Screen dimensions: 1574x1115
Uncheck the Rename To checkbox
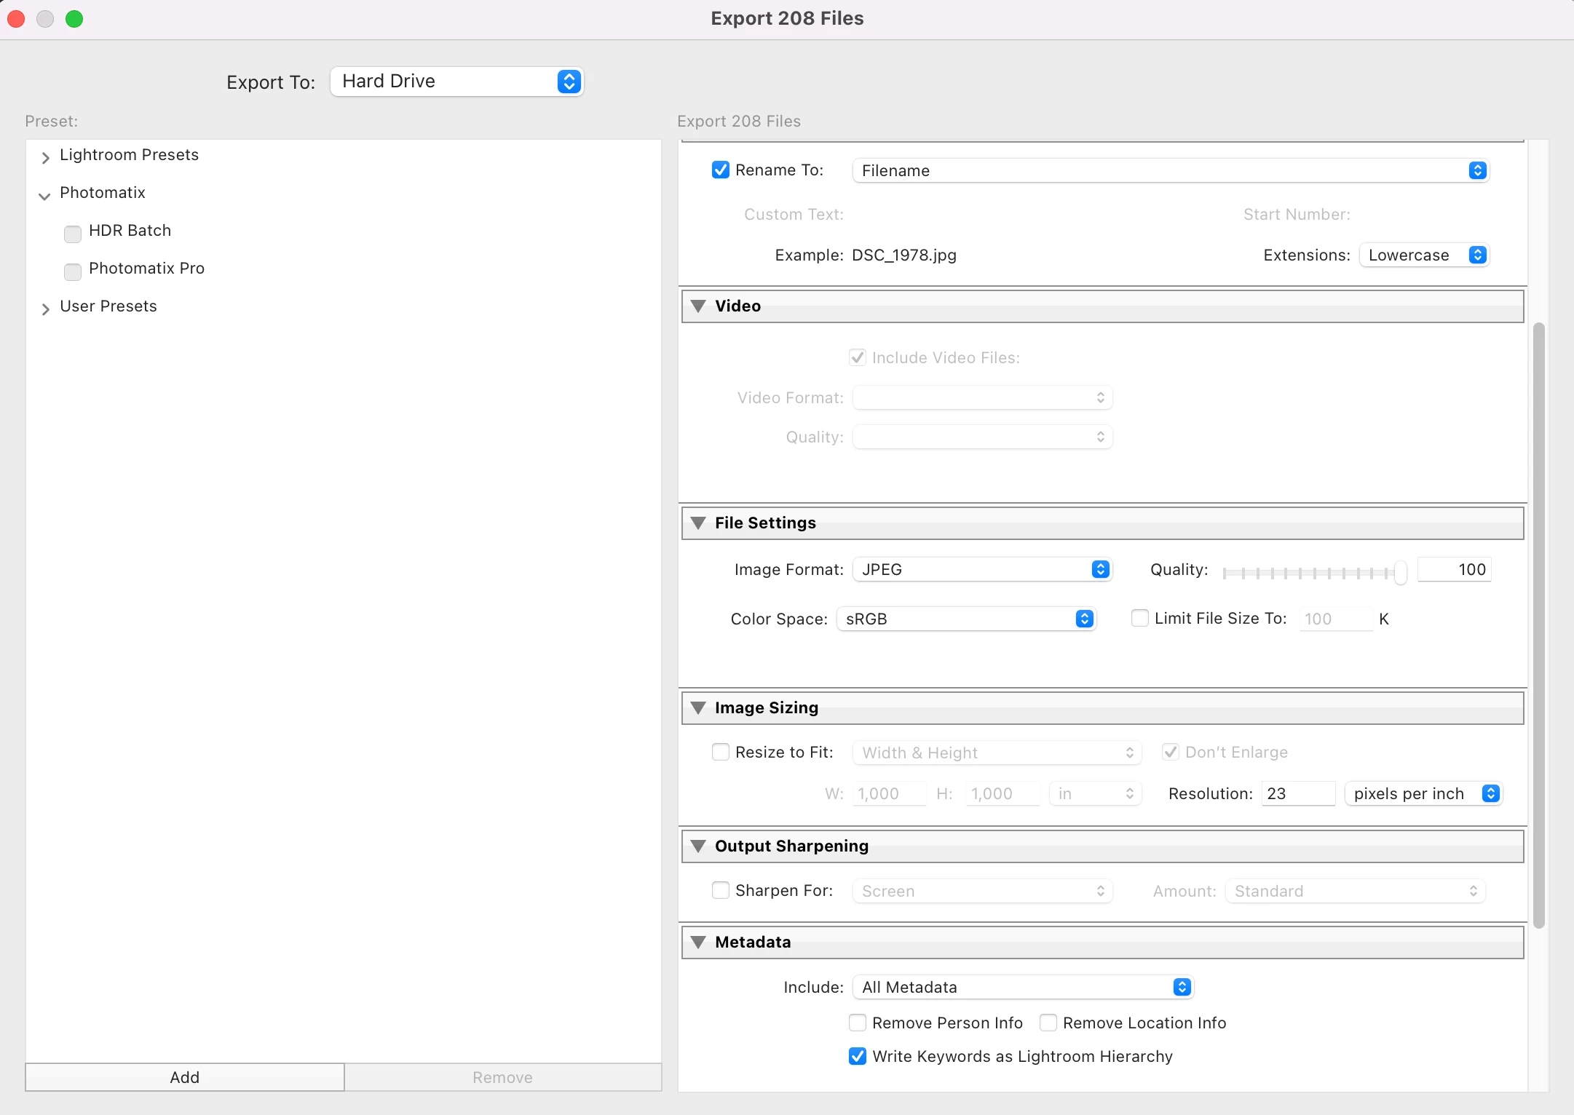pos(720,170)
